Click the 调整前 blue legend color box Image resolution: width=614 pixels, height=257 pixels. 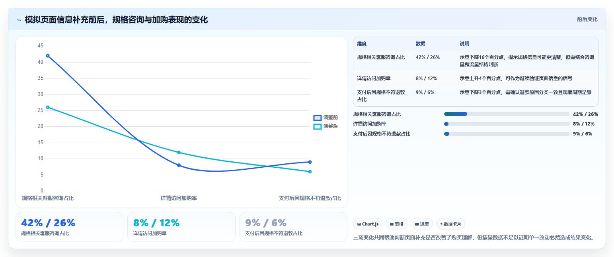(317, 118)
